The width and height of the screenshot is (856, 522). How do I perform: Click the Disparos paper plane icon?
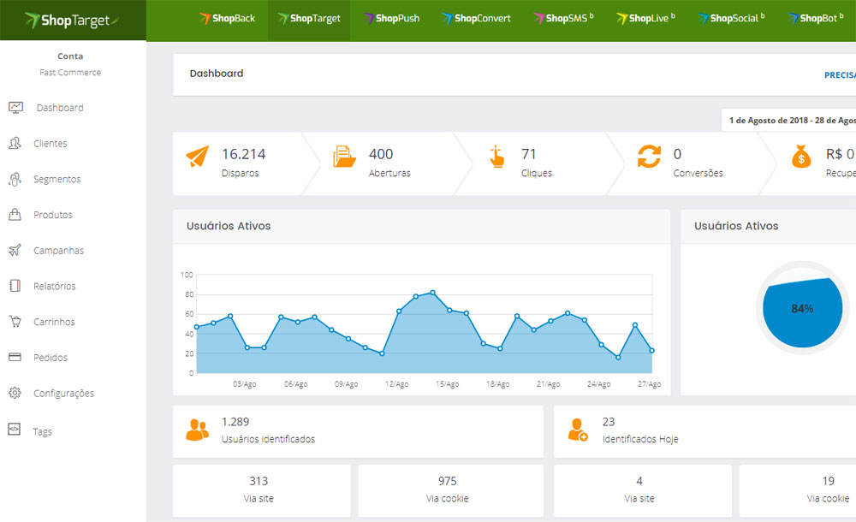point(198,156)
